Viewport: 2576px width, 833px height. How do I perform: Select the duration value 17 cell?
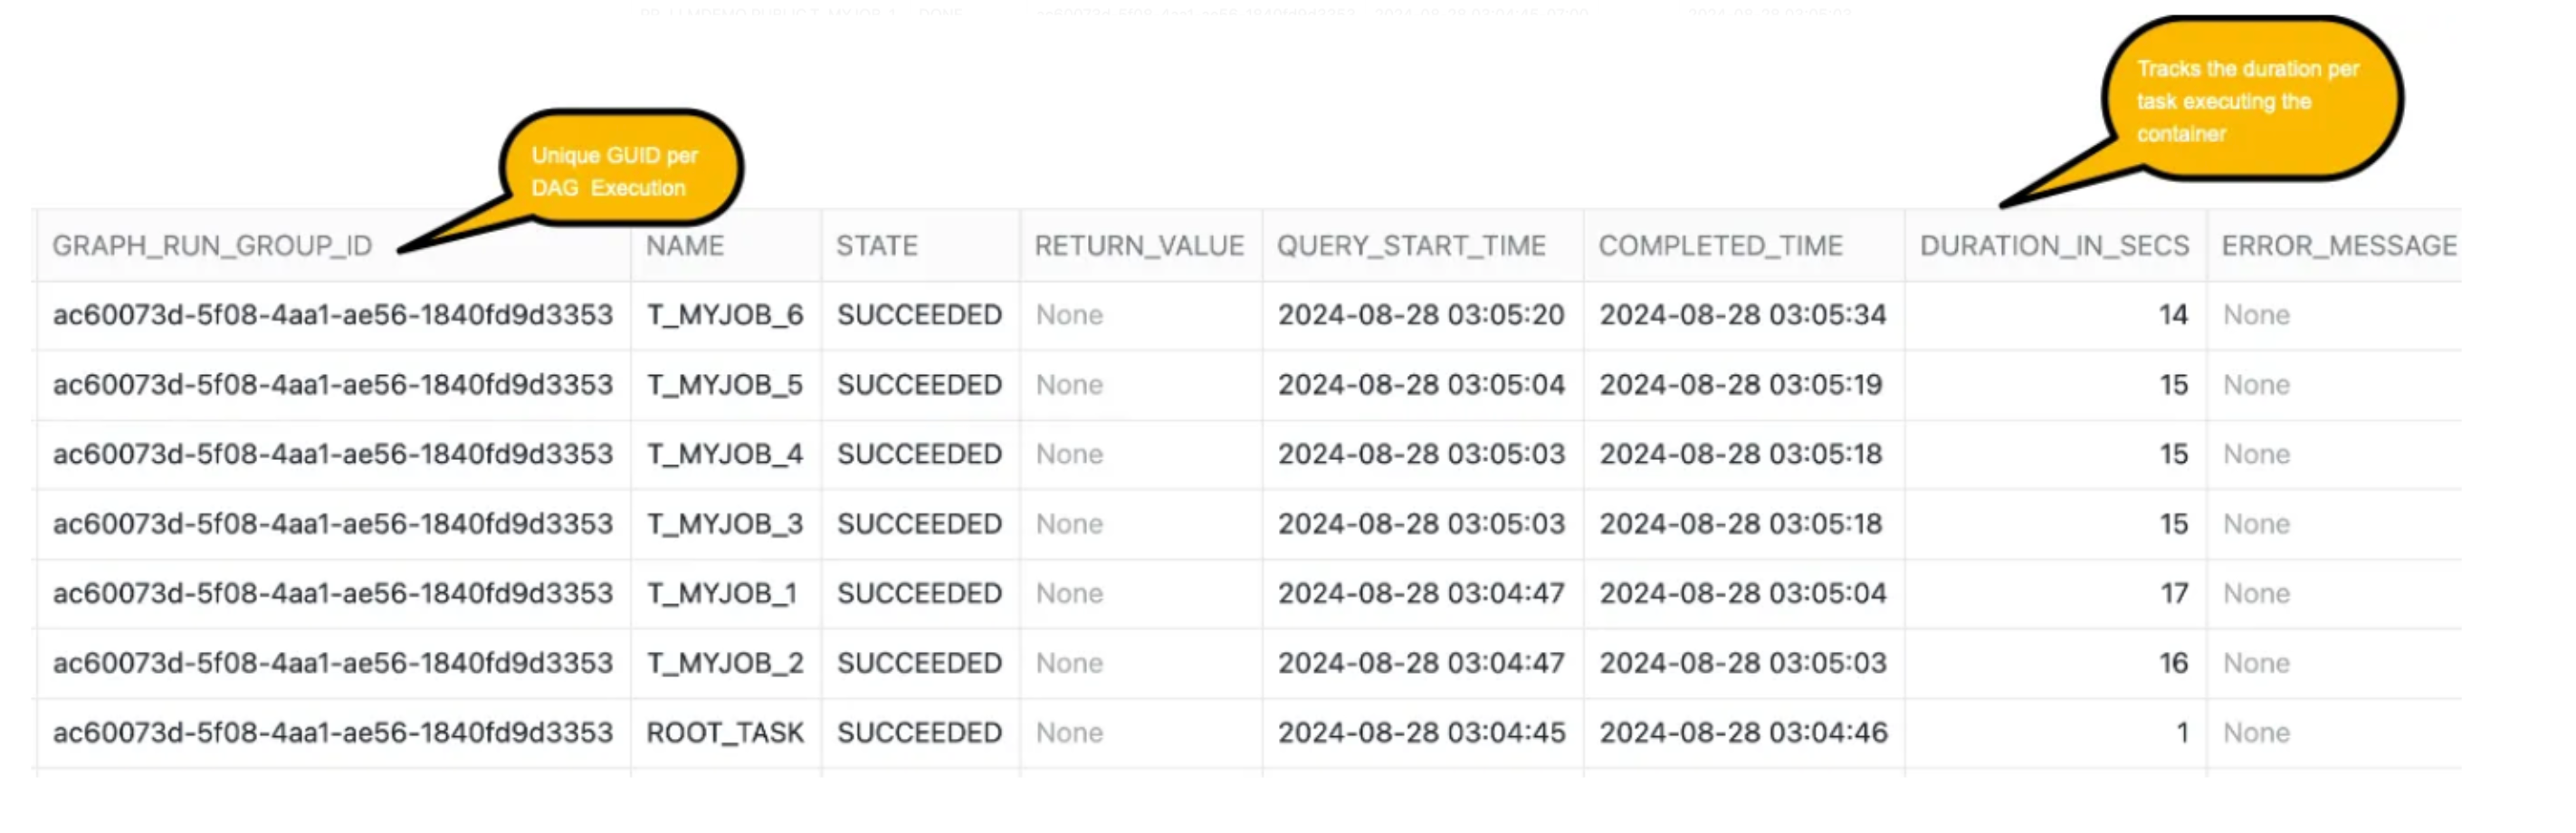(x=2174, y=594)
